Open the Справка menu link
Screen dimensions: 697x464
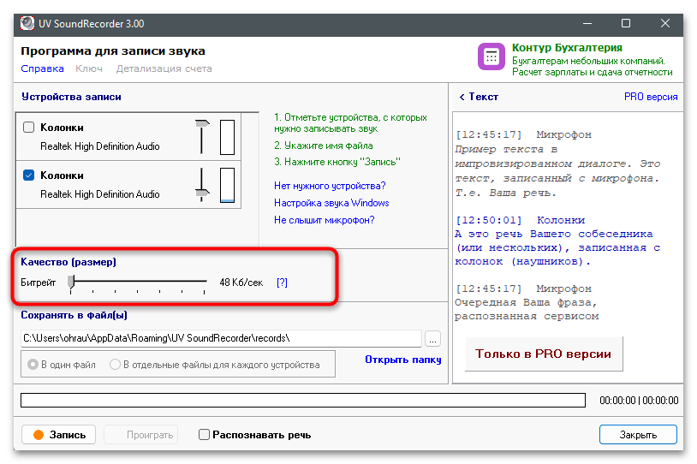coord(42,68)
